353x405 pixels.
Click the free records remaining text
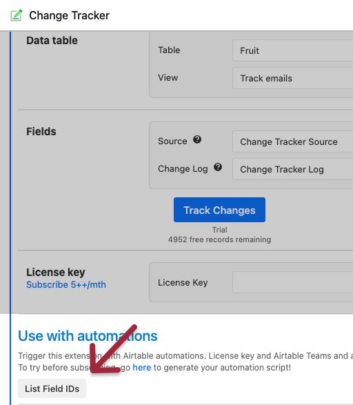[219, 239]
